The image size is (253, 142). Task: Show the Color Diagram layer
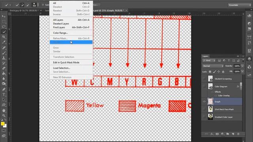click(204, 86)
